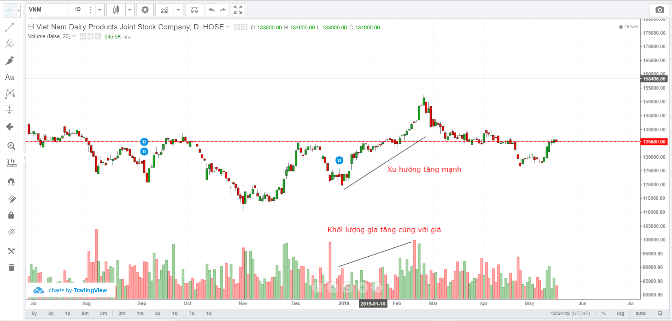Toggle auto scale button

[640, 313]
